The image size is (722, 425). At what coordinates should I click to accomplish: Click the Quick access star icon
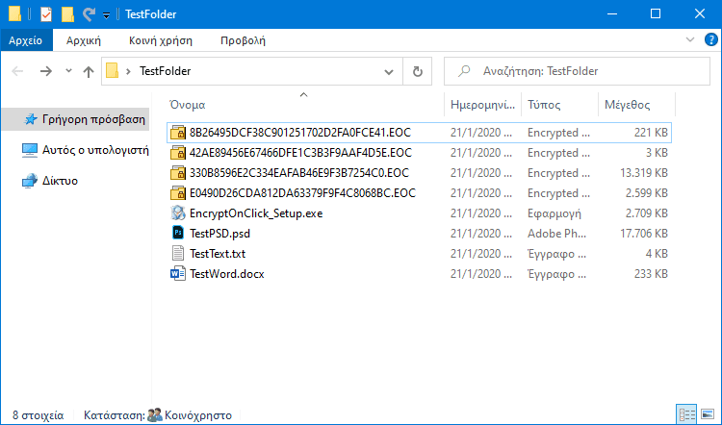click(31, 119)
